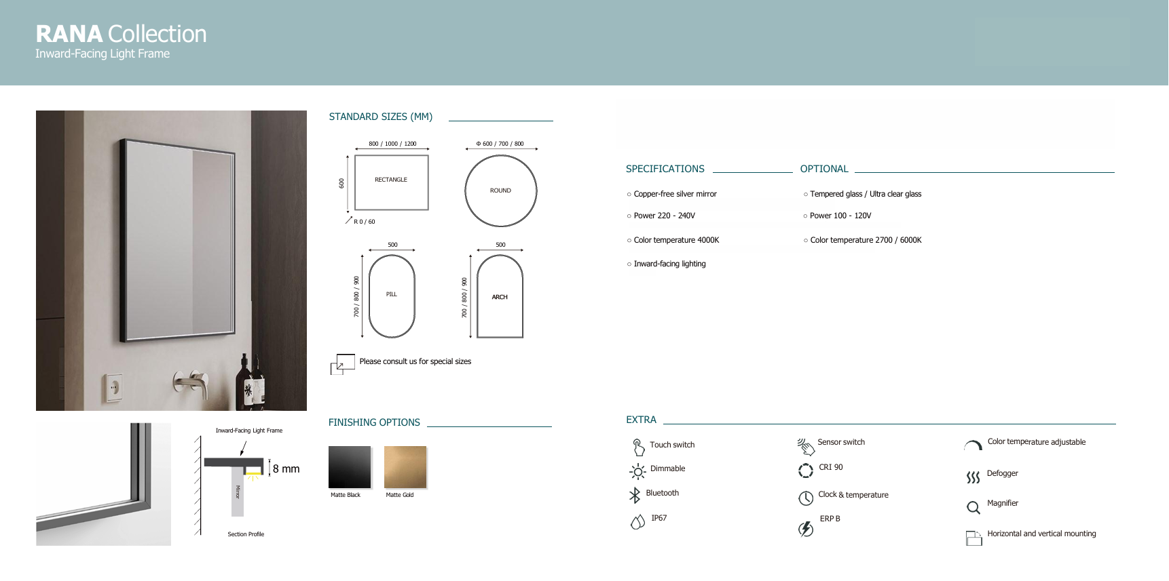This screenshot has width=1169, height=581.
Task: Click the Touch switch hand icon
Action: (x=638, y=447)
